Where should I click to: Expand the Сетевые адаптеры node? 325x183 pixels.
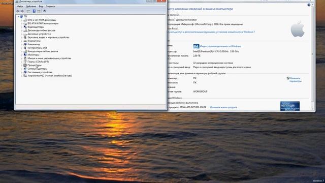pos(21,69)
